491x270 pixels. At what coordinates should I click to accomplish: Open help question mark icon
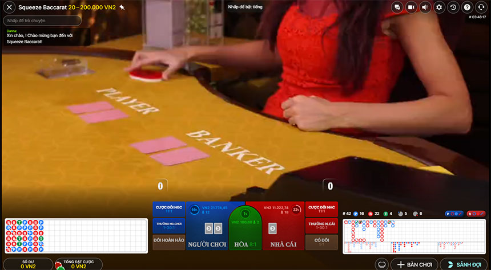click(467, 7)
